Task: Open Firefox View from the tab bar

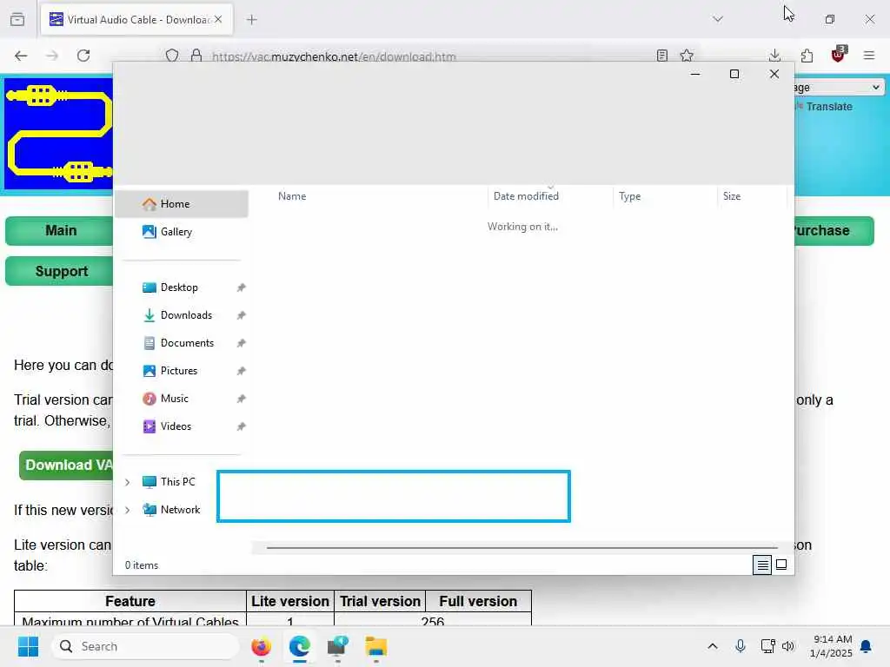Action: (x=17, y=19)
